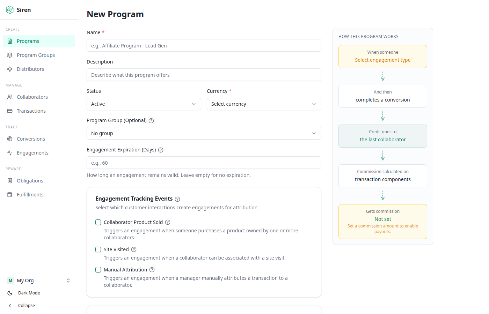Click the Siren logo icon
Viewport: 489px width, 314px height.
(x=10, y=10)
